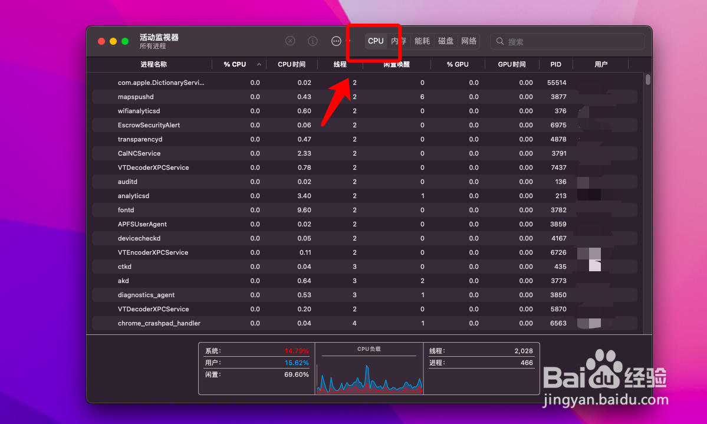The height and width of the screenshot is (424, 707).
Task: Sort by 进程名称 column header
Action: click(153, 64)
